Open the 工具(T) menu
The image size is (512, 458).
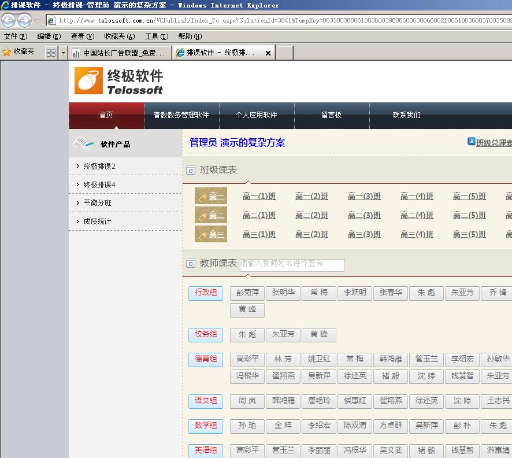pyautogui.click(x=157, y=36)
